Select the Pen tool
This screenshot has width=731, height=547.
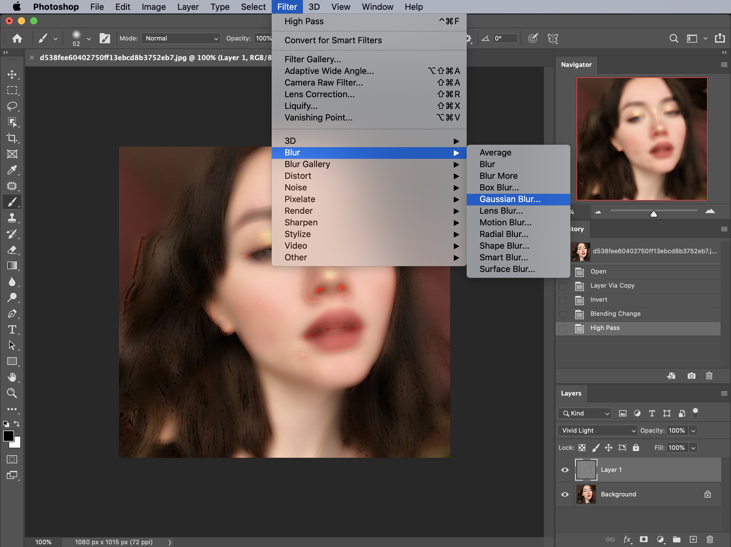[12, 313]
